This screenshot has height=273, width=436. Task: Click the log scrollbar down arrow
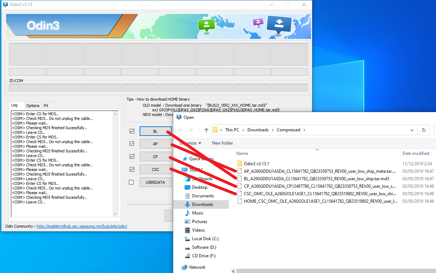(x=115, y=214)
